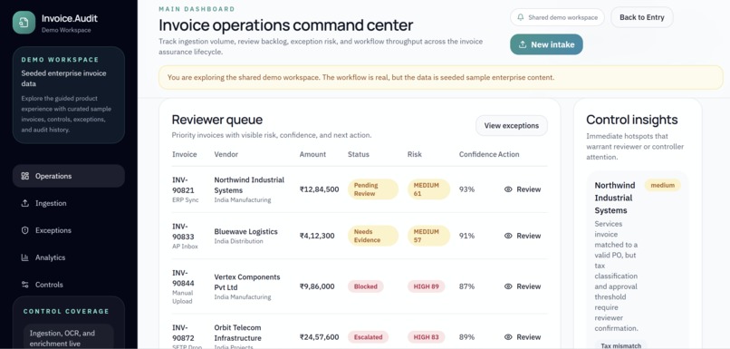730x349 pixels.
Task: Click the Control insights heading
Action: click(632, 120)
